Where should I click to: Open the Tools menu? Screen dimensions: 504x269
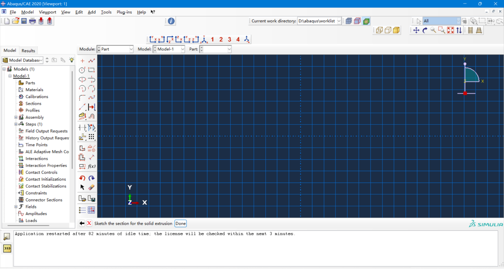106,12
